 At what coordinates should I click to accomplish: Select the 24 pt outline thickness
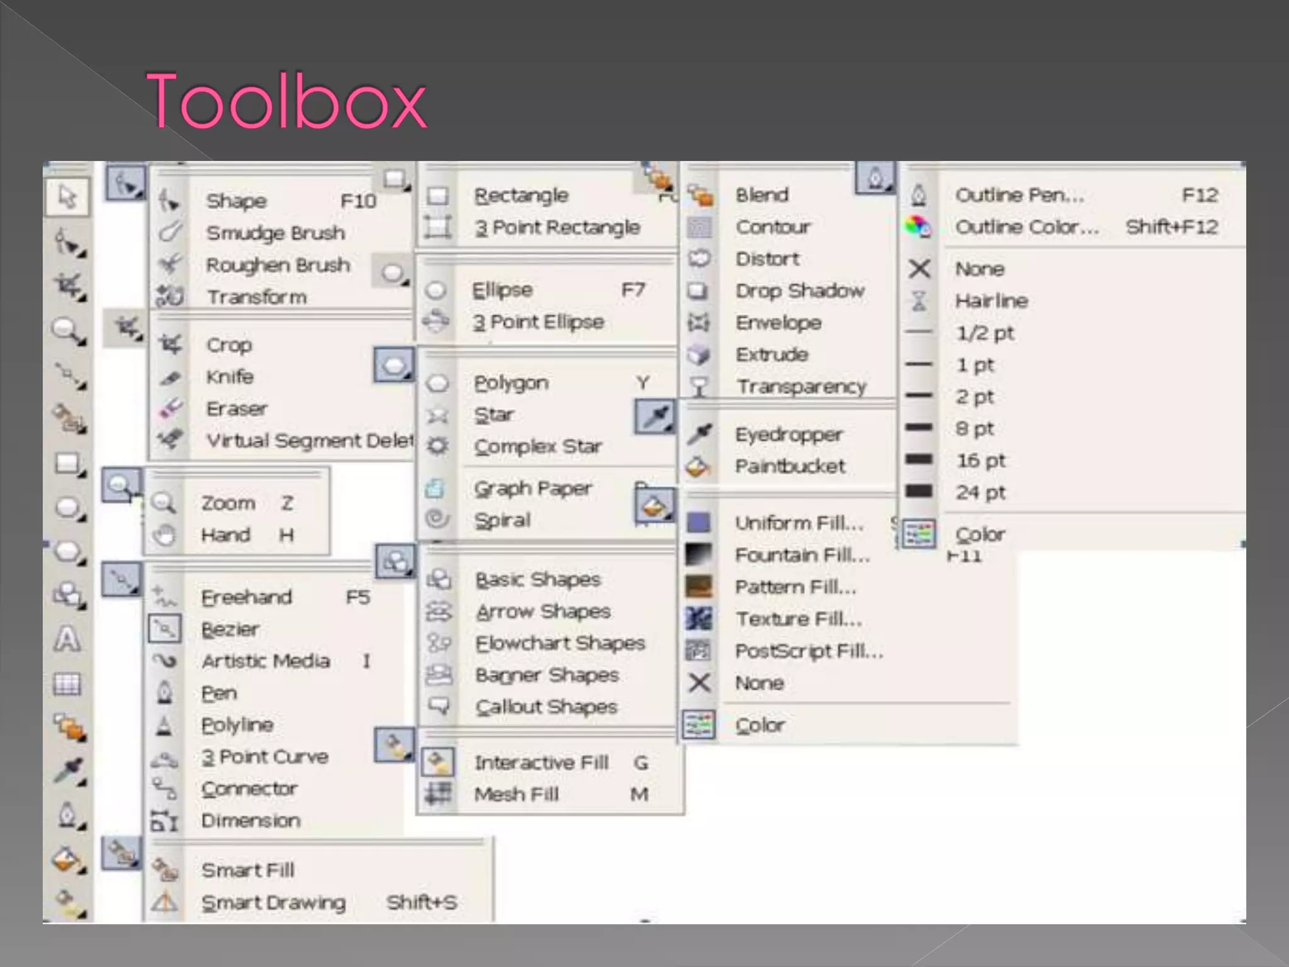point(980,492)
